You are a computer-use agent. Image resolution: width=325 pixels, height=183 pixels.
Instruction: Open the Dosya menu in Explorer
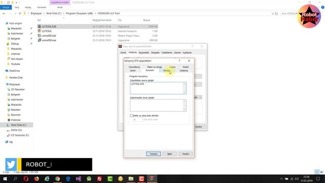6,7
